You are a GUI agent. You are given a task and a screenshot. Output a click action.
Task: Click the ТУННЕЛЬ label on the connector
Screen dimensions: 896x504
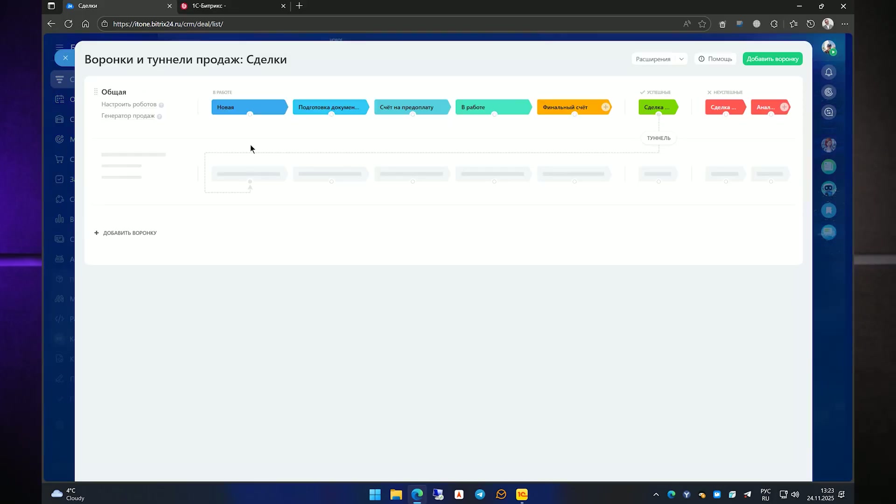tap(658, 138)
